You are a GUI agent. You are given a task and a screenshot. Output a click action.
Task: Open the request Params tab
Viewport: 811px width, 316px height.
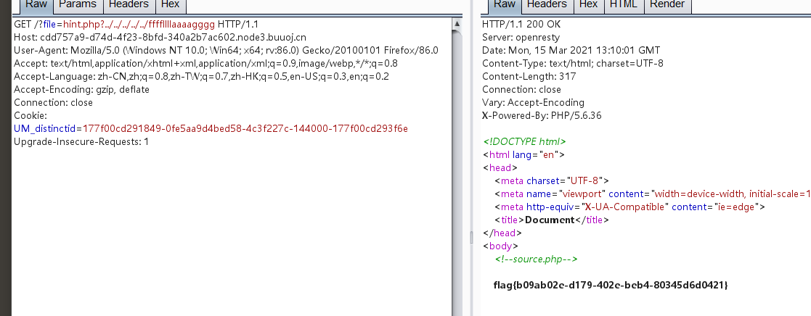click(x=78, y=5)
